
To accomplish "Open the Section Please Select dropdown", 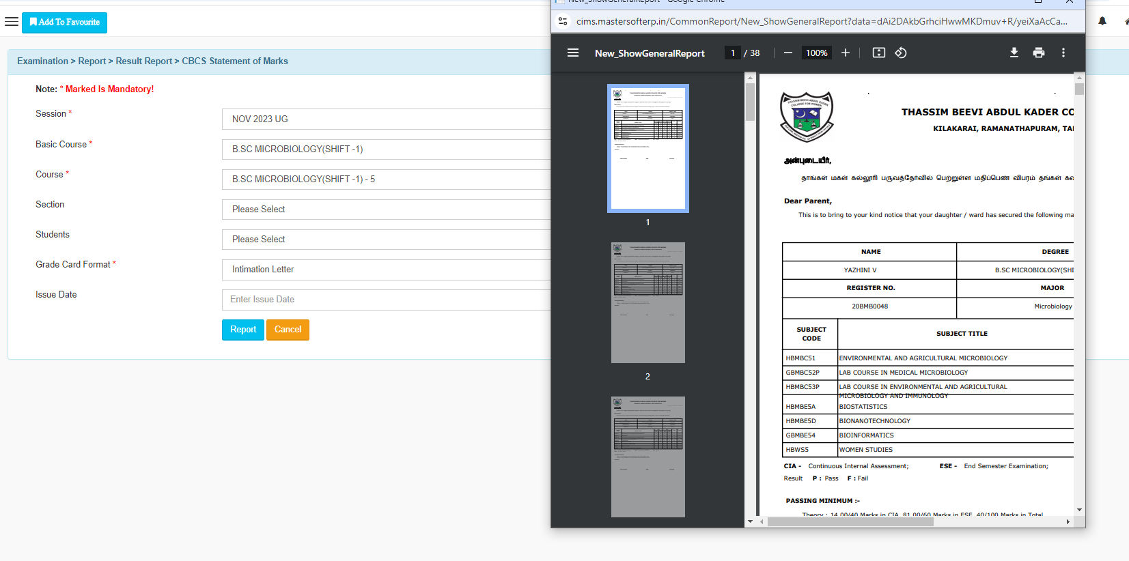I will 386,210.
